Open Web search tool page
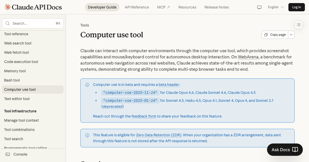The image size is (309, 162). [x=18, y=43]
